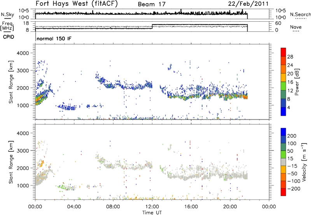Click the '16:00' time tick label
This screenshot has width=311, height=215.
point(191,207)
